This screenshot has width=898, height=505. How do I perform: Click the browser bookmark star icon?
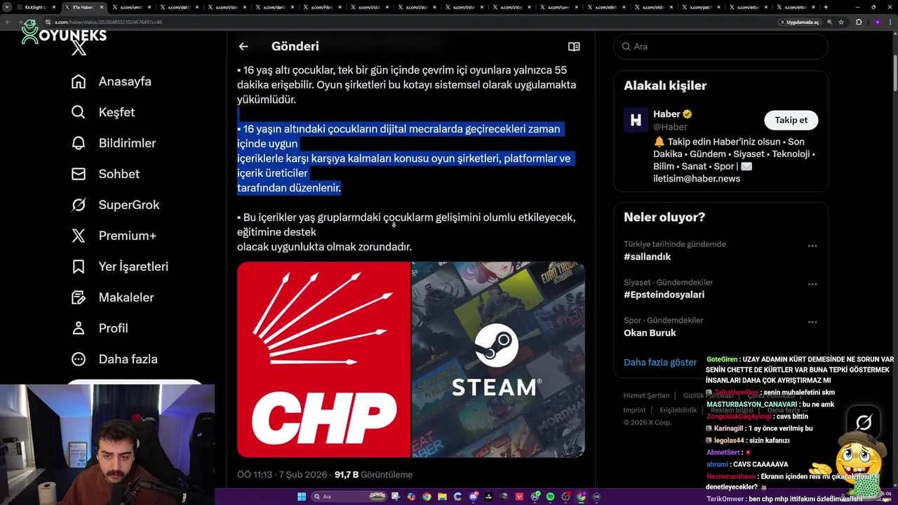click(841, 22)
